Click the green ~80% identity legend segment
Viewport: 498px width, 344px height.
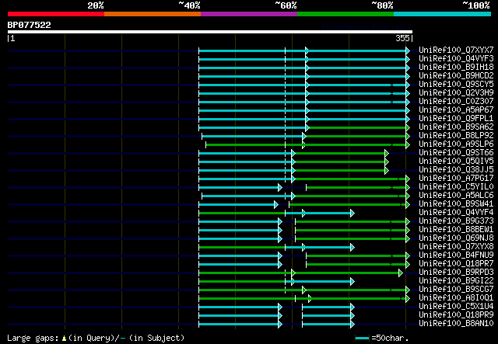(345, 14)
